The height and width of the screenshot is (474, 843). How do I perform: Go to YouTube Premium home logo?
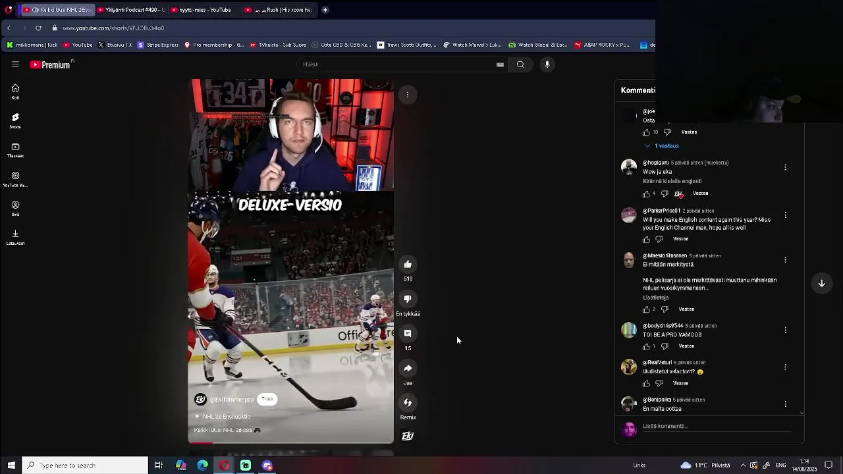tap(51, 65)
